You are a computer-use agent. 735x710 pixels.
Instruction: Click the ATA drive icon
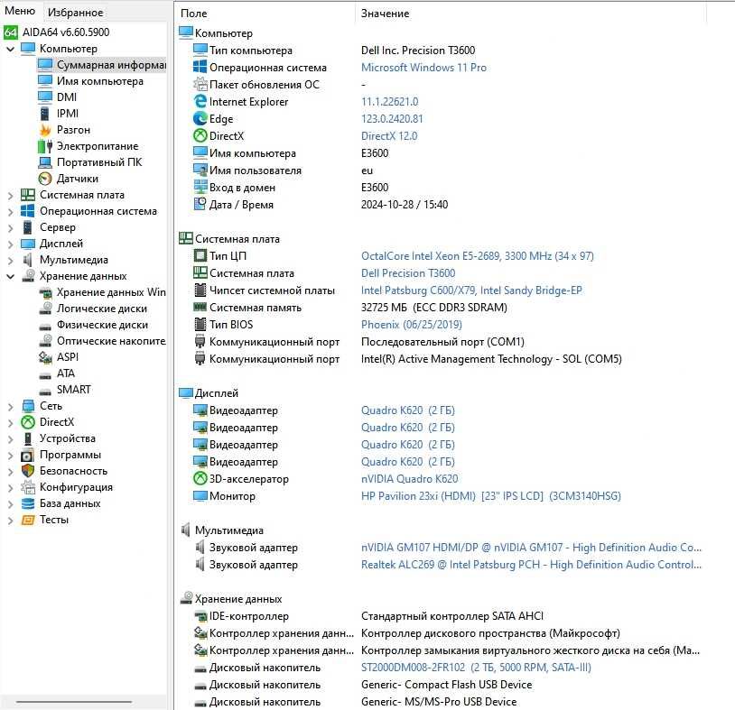click(x=45, y=375)
